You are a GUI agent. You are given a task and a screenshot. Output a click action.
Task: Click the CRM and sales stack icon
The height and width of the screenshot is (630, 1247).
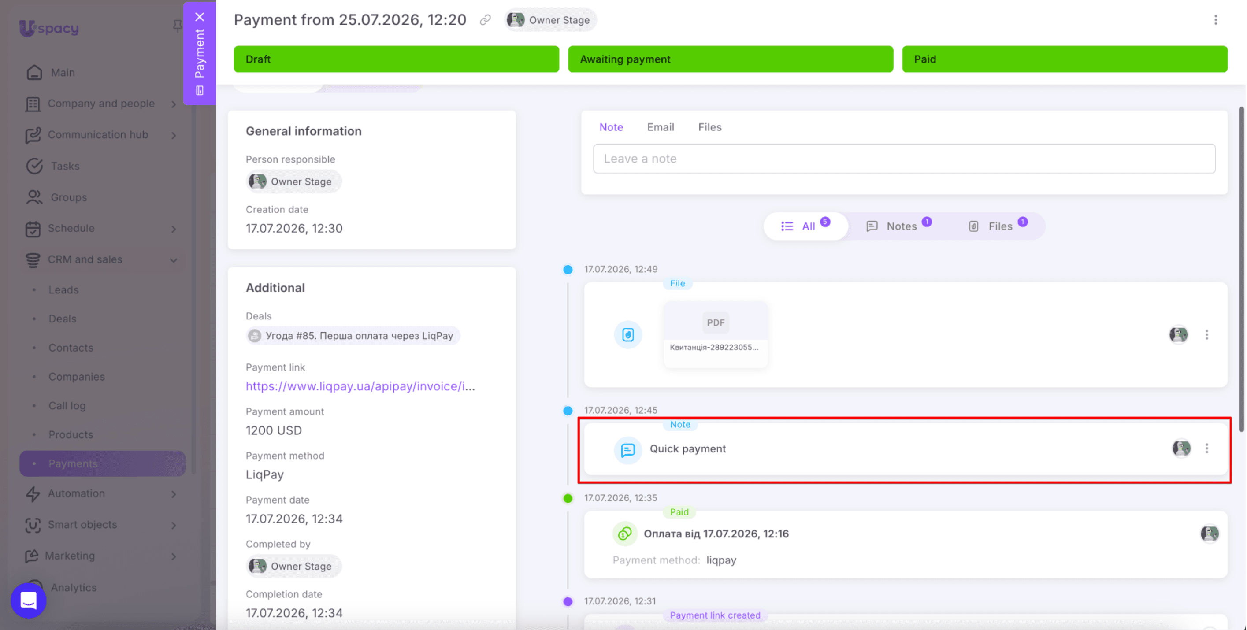(33, 260)
